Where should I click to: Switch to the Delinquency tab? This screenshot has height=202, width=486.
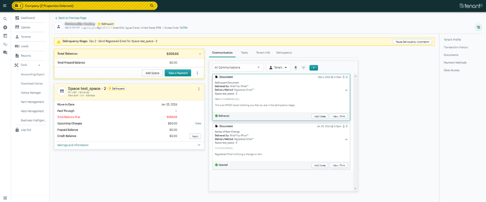[284, 53]
